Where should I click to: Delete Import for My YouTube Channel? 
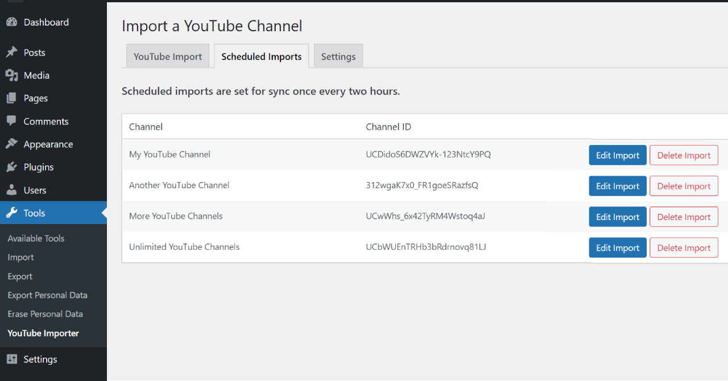(684, 155)
